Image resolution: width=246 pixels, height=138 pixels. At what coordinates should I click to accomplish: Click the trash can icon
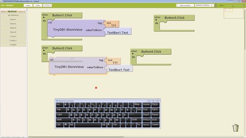point(236,128)
